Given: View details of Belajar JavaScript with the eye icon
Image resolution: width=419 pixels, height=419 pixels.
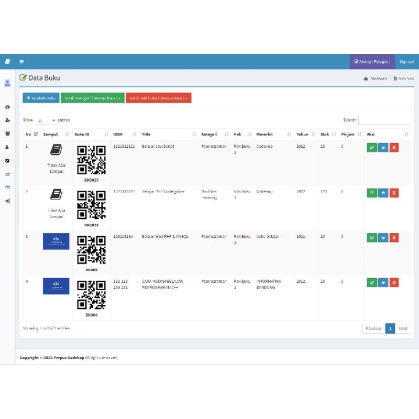Looking at the screenshot, I should click(383, 148).
